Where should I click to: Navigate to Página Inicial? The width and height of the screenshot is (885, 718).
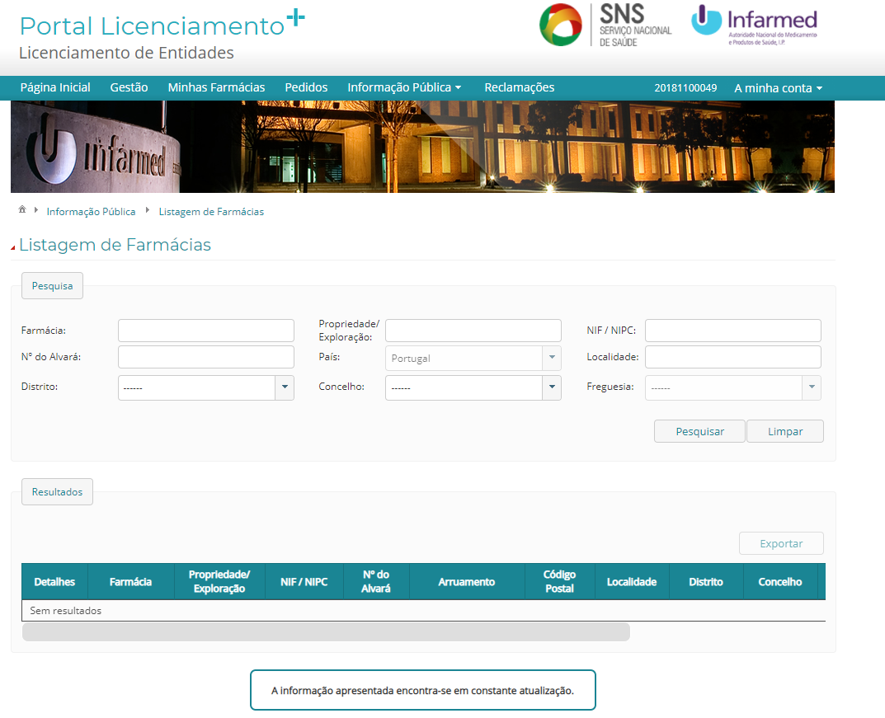pyautogui.click(x=55, y=87)
